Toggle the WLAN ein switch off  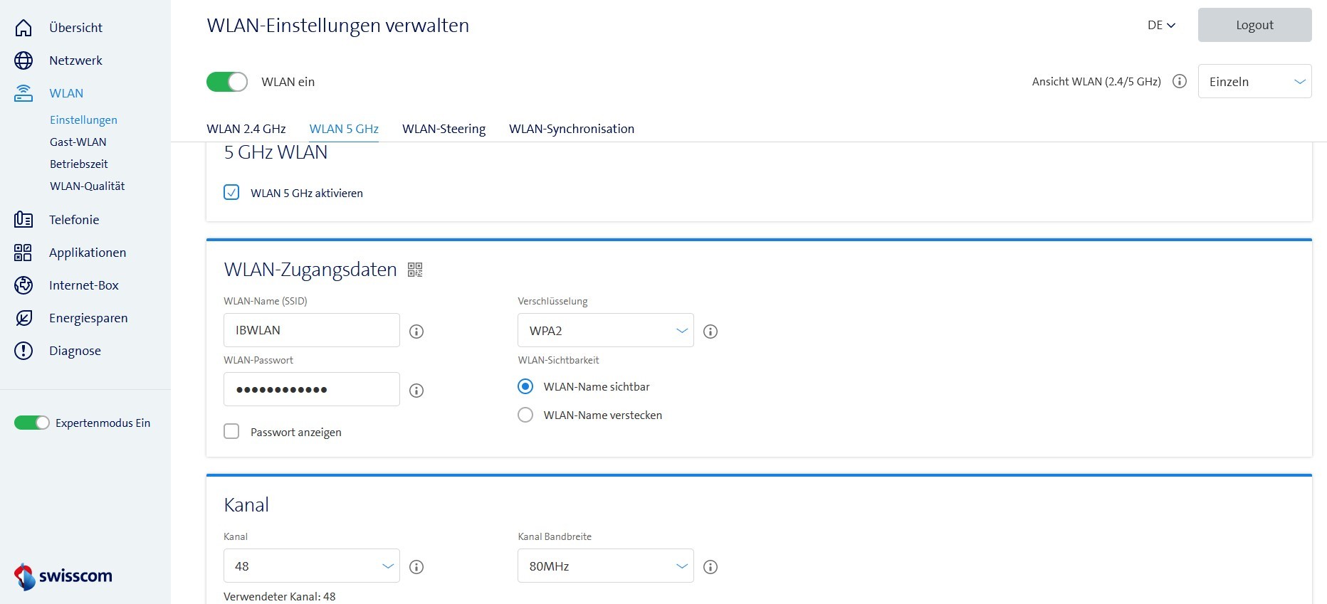(227, 82)
